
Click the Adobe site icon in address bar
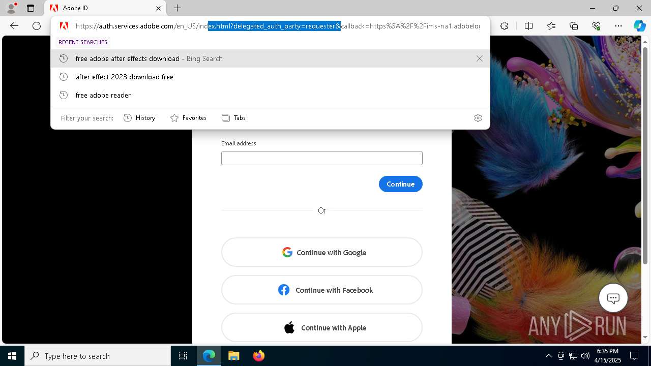(64, 26)
